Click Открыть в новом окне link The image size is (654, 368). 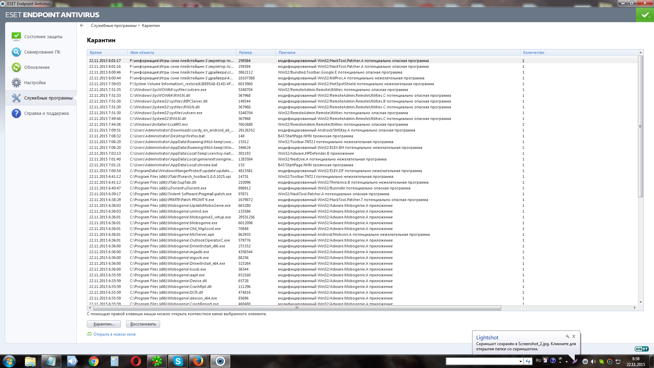pos(114,334)
